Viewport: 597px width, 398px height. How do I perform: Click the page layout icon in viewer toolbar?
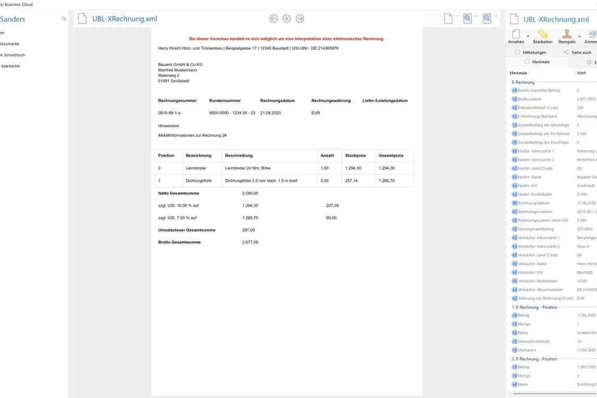tap(448, 18)
